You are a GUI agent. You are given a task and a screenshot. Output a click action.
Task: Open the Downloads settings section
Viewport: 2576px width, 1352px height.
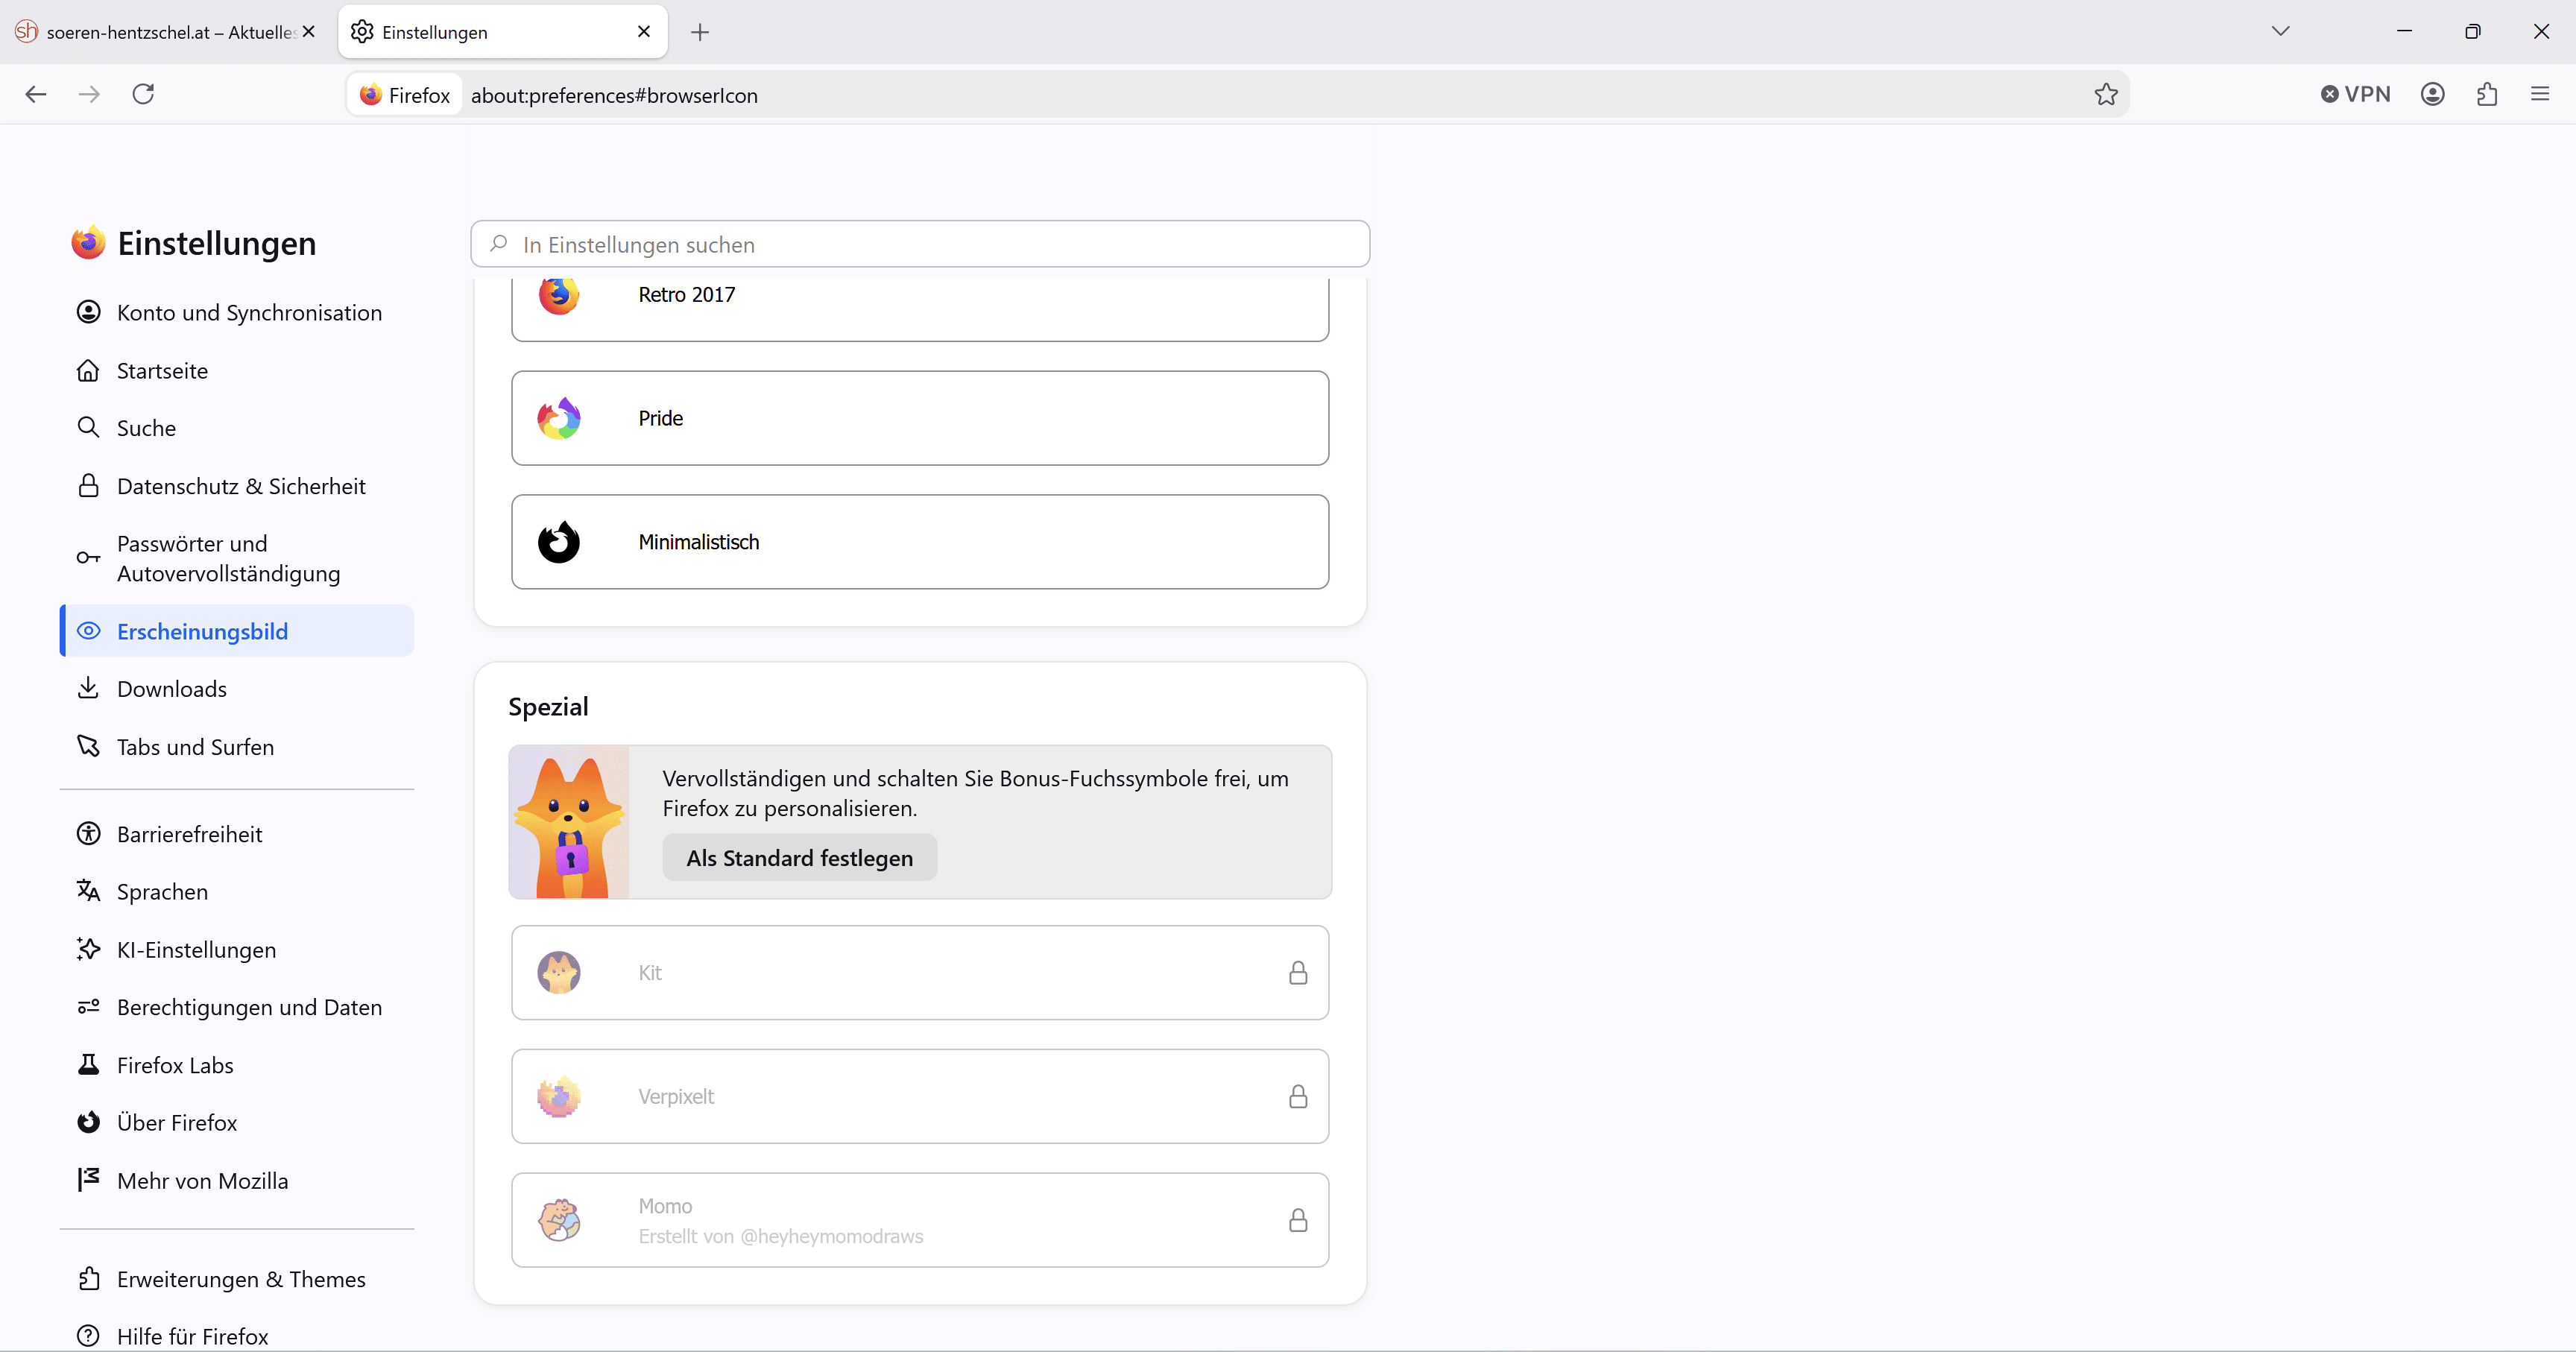coord(237,689)
